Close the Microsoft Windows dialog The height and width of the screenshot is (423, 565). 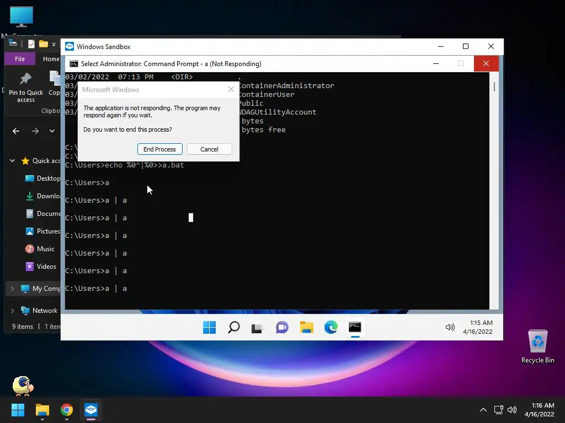tap(231, 90)
